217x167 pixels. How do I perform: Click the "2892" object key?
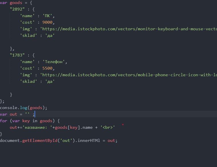tap(17, 9)
